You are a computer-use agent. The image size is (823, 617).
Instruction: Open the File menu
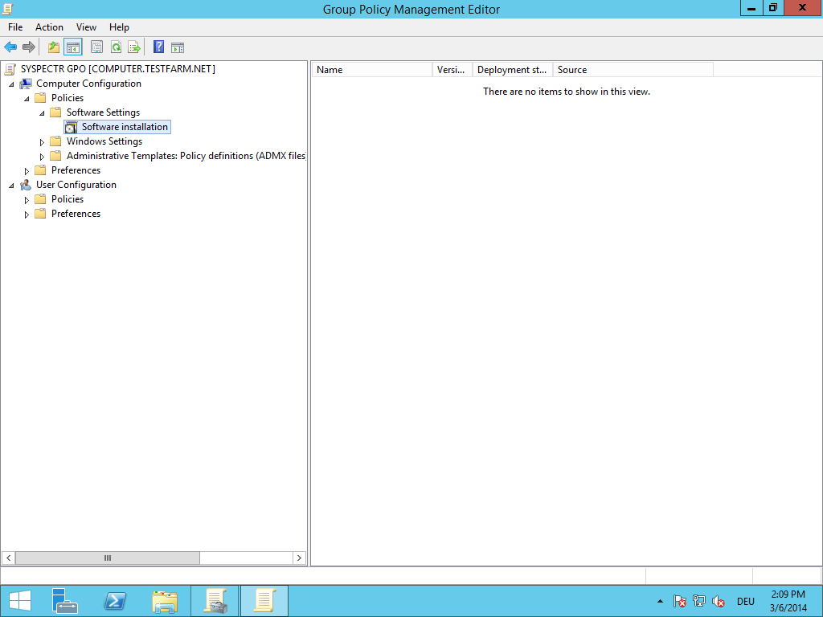coord(15,27)
